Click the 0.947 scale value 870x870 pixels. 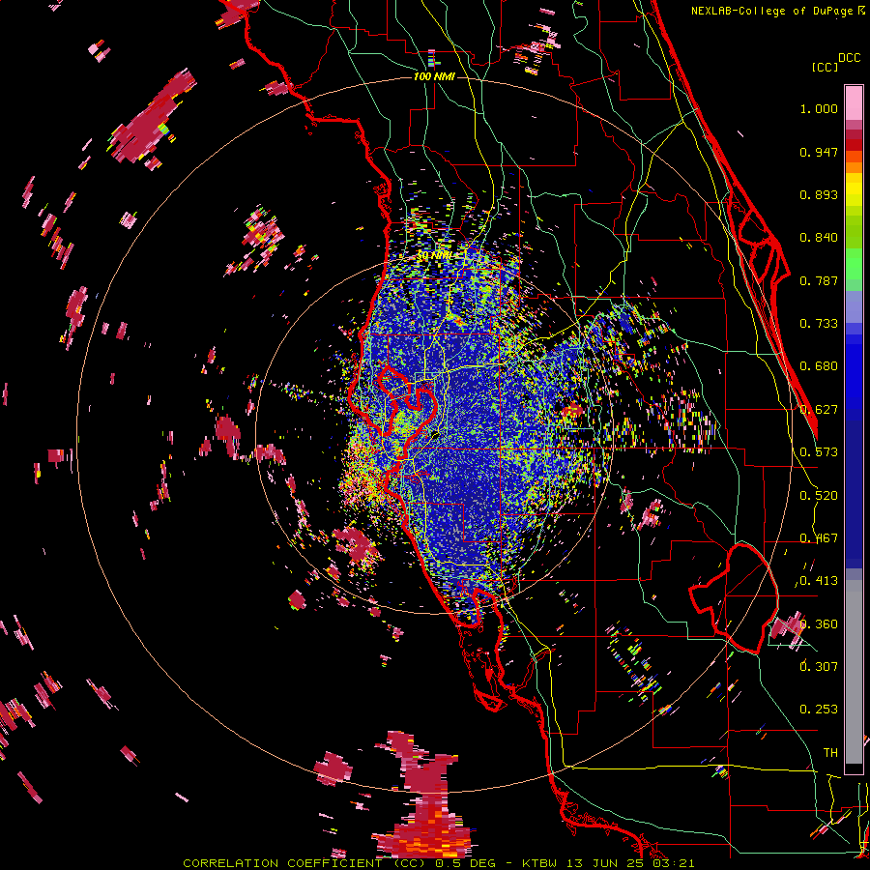pyautogui.click(x=819, y=152)
